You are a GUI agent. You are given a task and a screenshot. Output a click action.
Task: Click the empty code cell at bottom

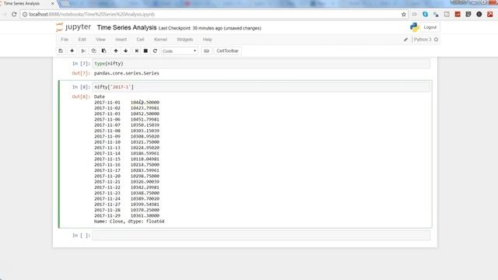261,236
